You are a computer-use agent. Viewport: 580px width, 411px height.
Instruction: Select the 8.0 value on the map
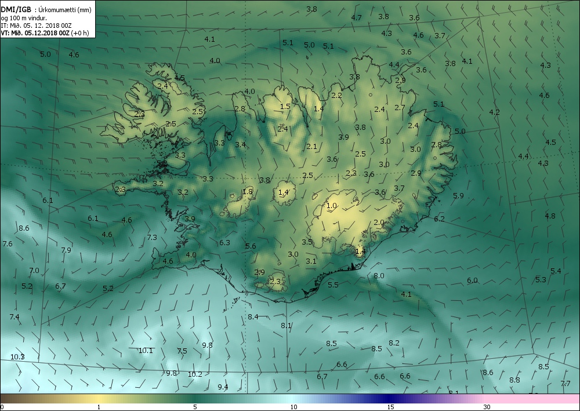[379, 276]
